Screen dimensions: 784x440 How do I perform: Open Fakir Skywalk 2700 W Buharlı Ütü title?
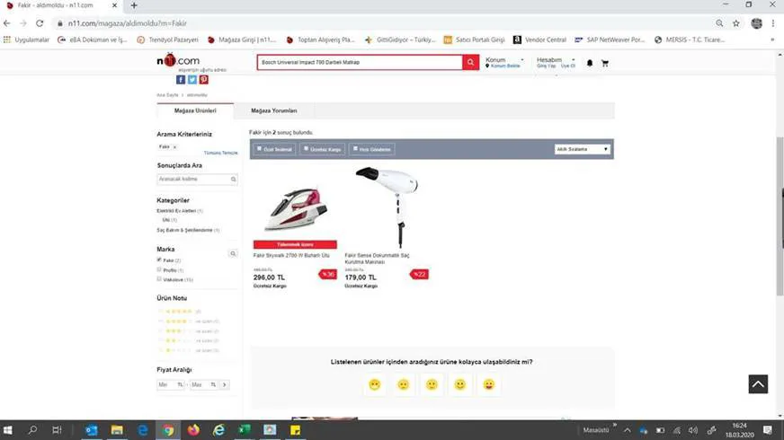click(291, 255)
